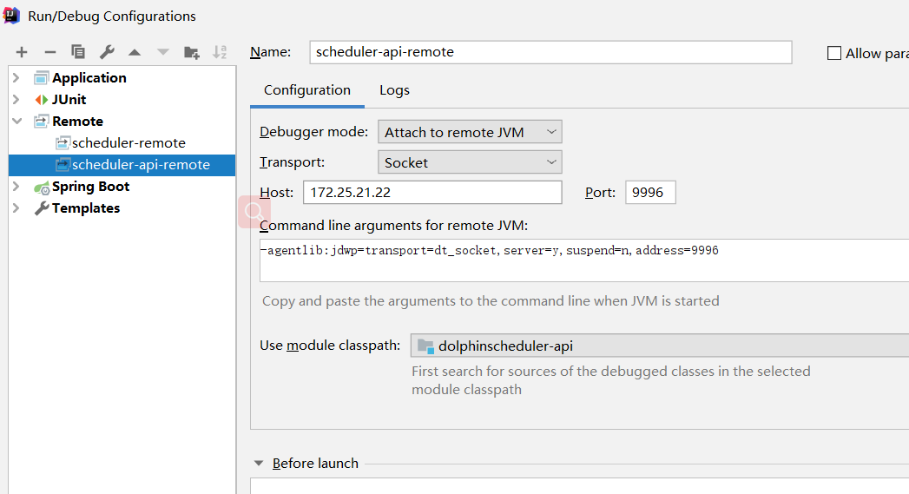Collapse the Before launch section
Screen dimensions: 909x494
(x=259, y=464)
